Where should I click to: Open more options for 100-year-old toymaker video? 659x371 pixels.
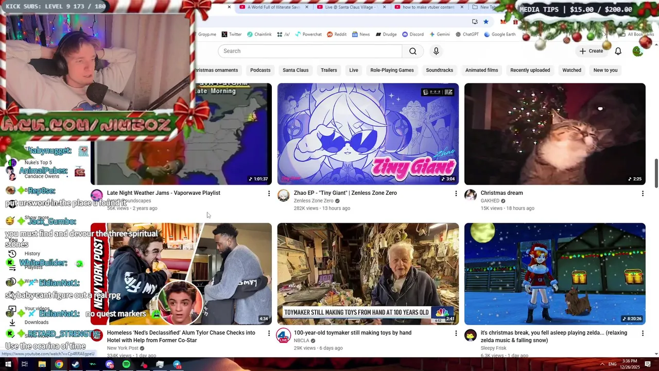(456, 333)
